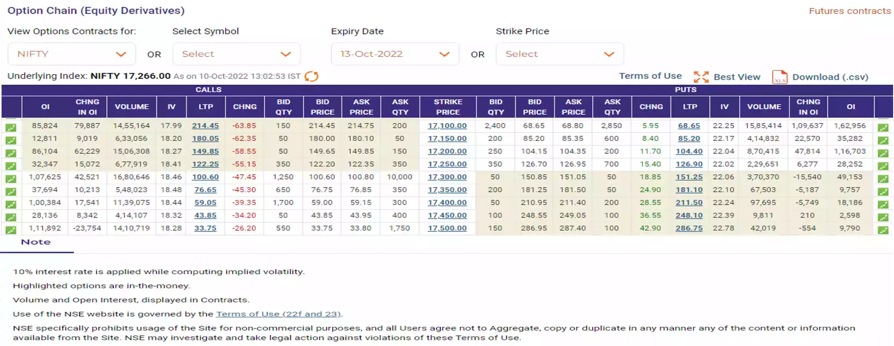Click puts LTP 211.50 link
894x346 pixels.
(x=689, y=202)
